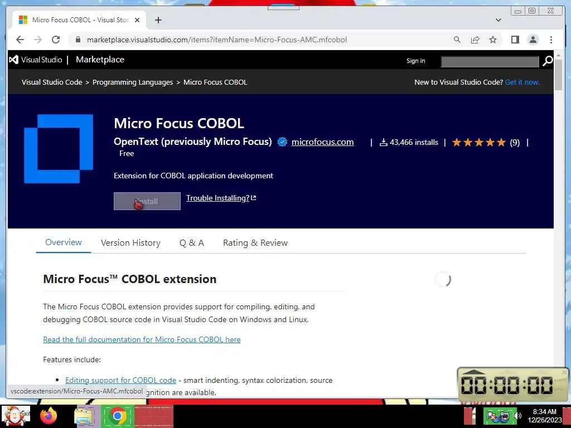The height and width of the screenshot is (428, 571).
Task: Go back with the browser back arrow
Action: point(20,40)
